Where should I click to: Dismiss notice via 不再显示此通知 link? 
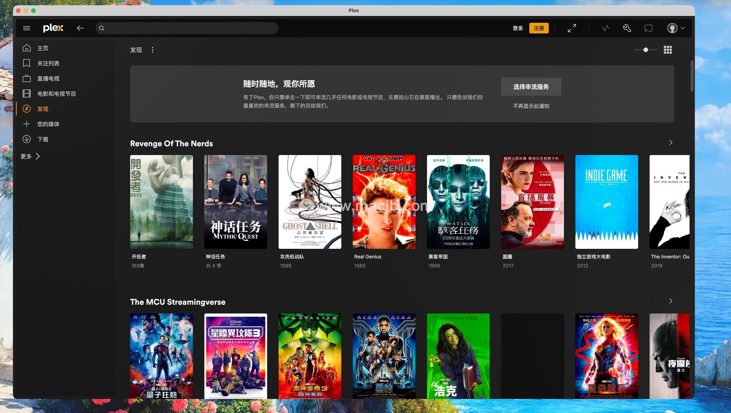(x=531, y=106)
